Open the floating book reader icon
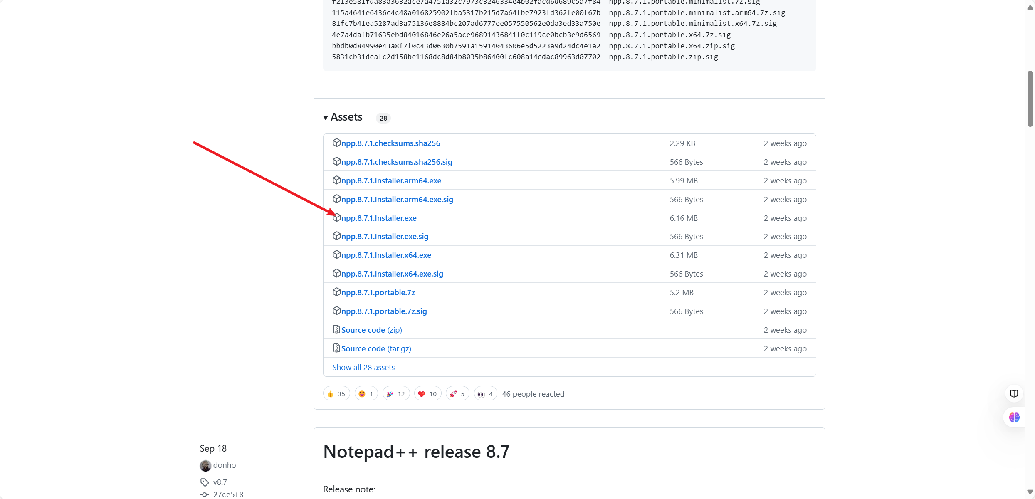 pyautogui.click(x=1014, y=393)
